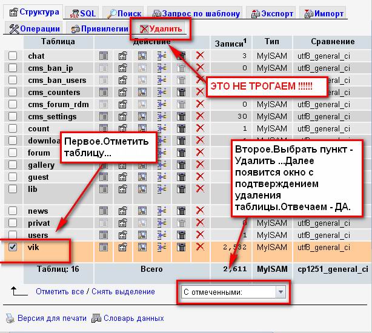The width and height of the screenshot is (372, 333).
Task: Click the red X drop icon for cms_ban_ip
Action: [x=200, y=68]
